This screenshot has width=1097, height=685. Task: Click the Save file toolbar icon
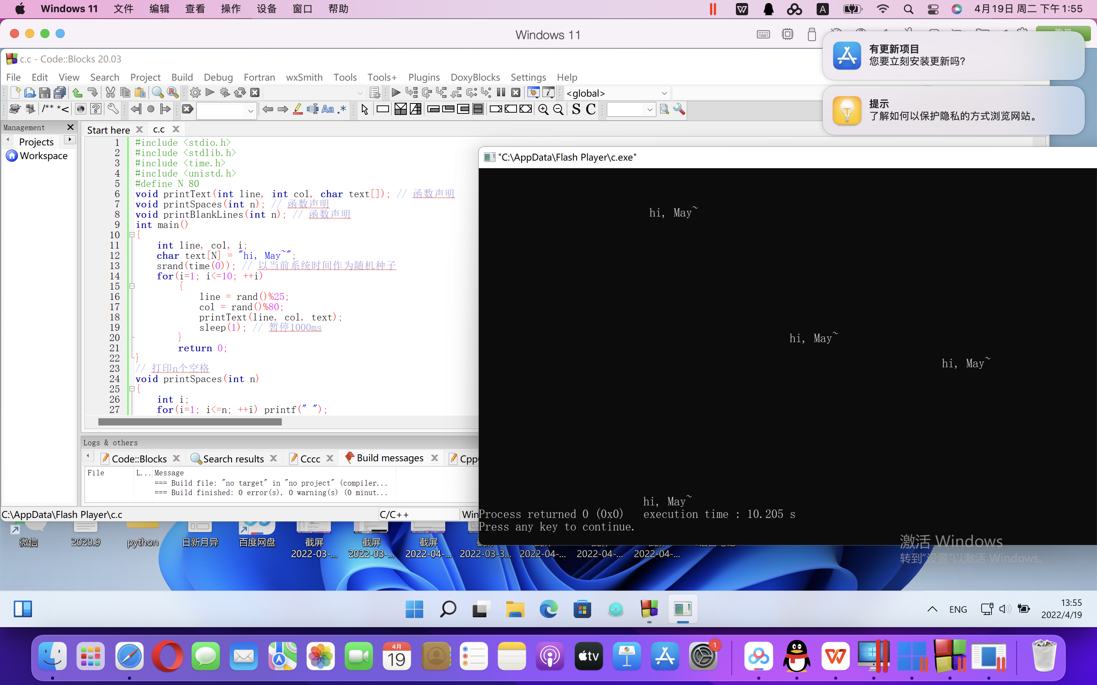pos(45,93)
